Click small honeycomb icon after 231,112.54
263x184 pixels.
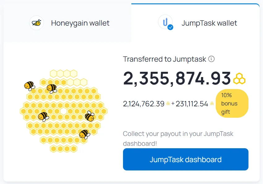[212, 104]
